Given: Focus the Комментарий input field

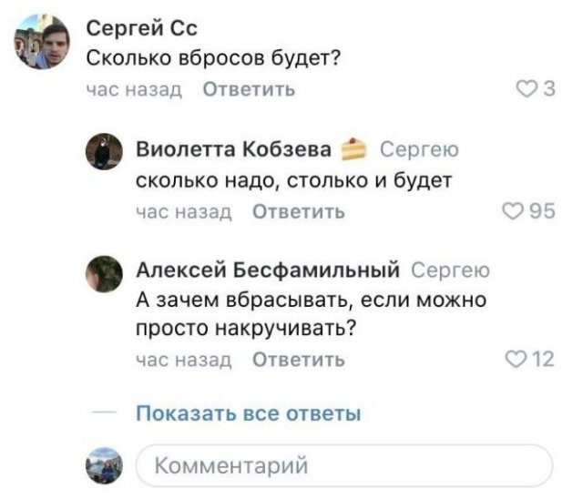Looking at the screenshot, I should click(343, 466).
